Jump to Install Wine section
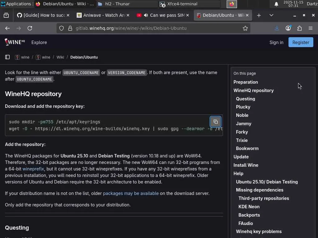 tap(246, 165)
